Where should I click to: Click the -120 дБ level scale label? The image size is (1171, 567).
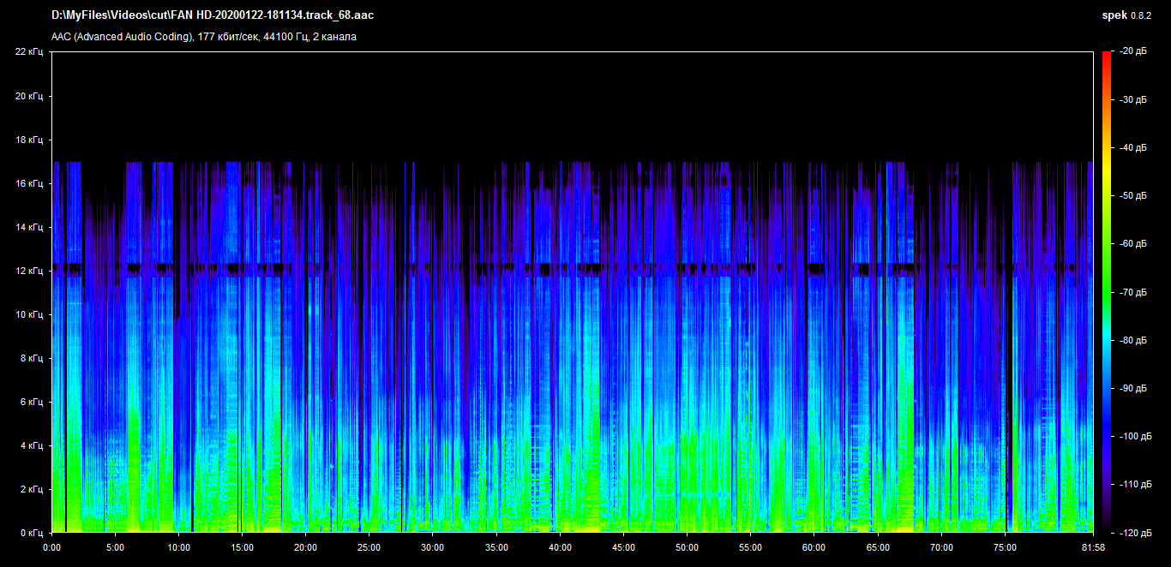1135,533
